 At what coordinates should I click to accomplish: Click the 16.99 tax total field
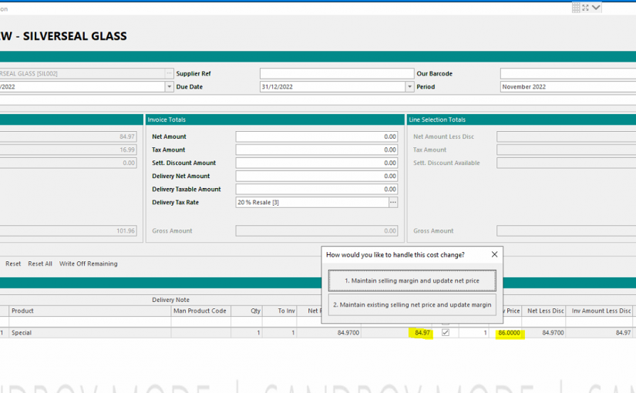click(x=68, y=149)
